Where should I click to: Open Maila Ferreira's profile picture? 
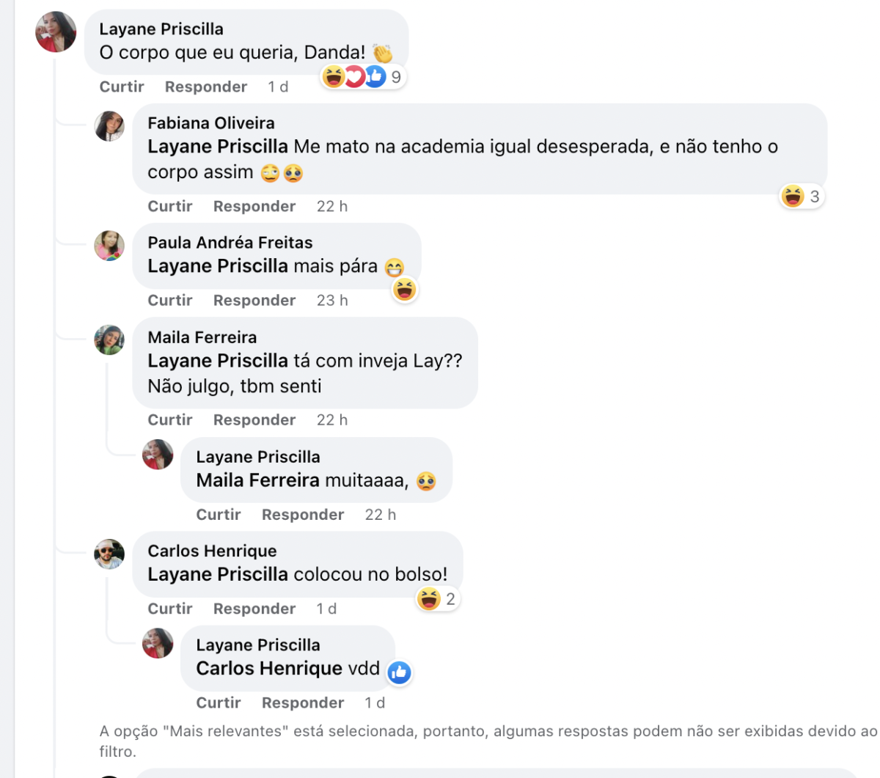point(109,340)
